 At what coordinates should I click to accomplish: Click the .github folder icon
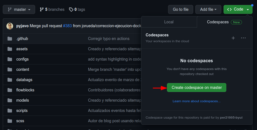pyautogui.click(x=10, y=39)
